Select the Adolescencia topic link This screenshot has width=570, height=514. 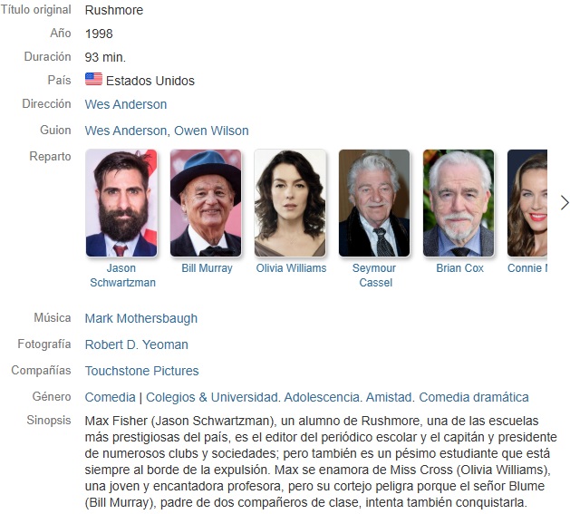322,397
